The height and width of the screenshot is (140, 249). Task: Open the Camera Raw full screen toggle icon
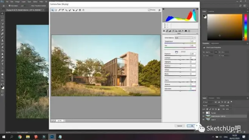[x=159, y=10]
